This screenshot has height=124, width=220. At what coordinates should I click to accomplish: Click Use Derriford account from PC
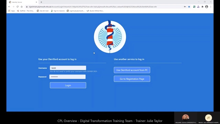click(x=132, y=70)
